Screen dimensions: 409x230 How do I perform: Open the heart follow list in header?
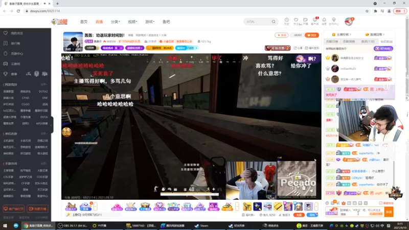tap(296, 20)
